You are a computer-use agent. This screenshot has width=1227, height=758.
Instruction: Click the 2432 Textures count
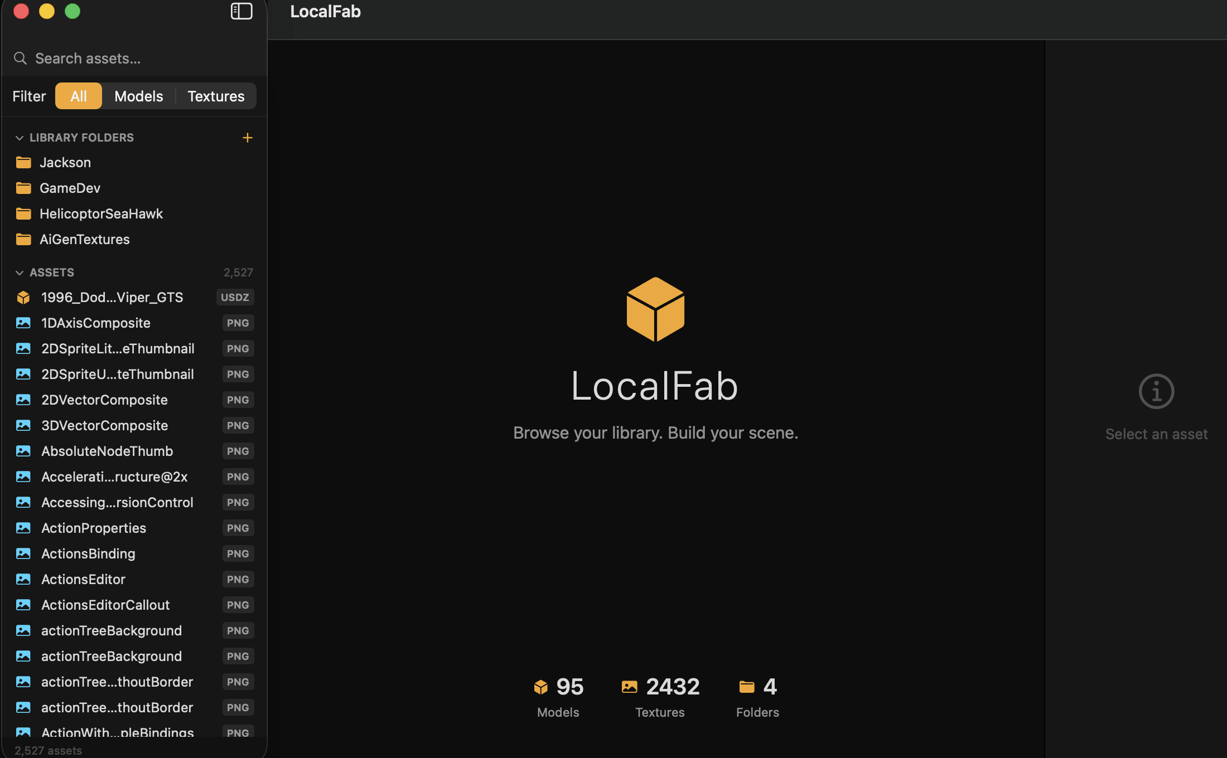point(673,687)
